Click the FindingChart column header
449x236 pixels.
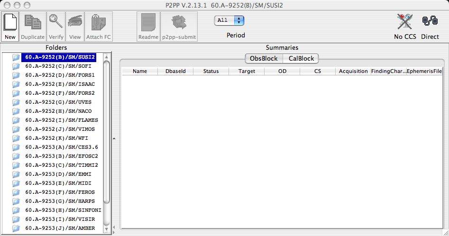coord(389,71)
